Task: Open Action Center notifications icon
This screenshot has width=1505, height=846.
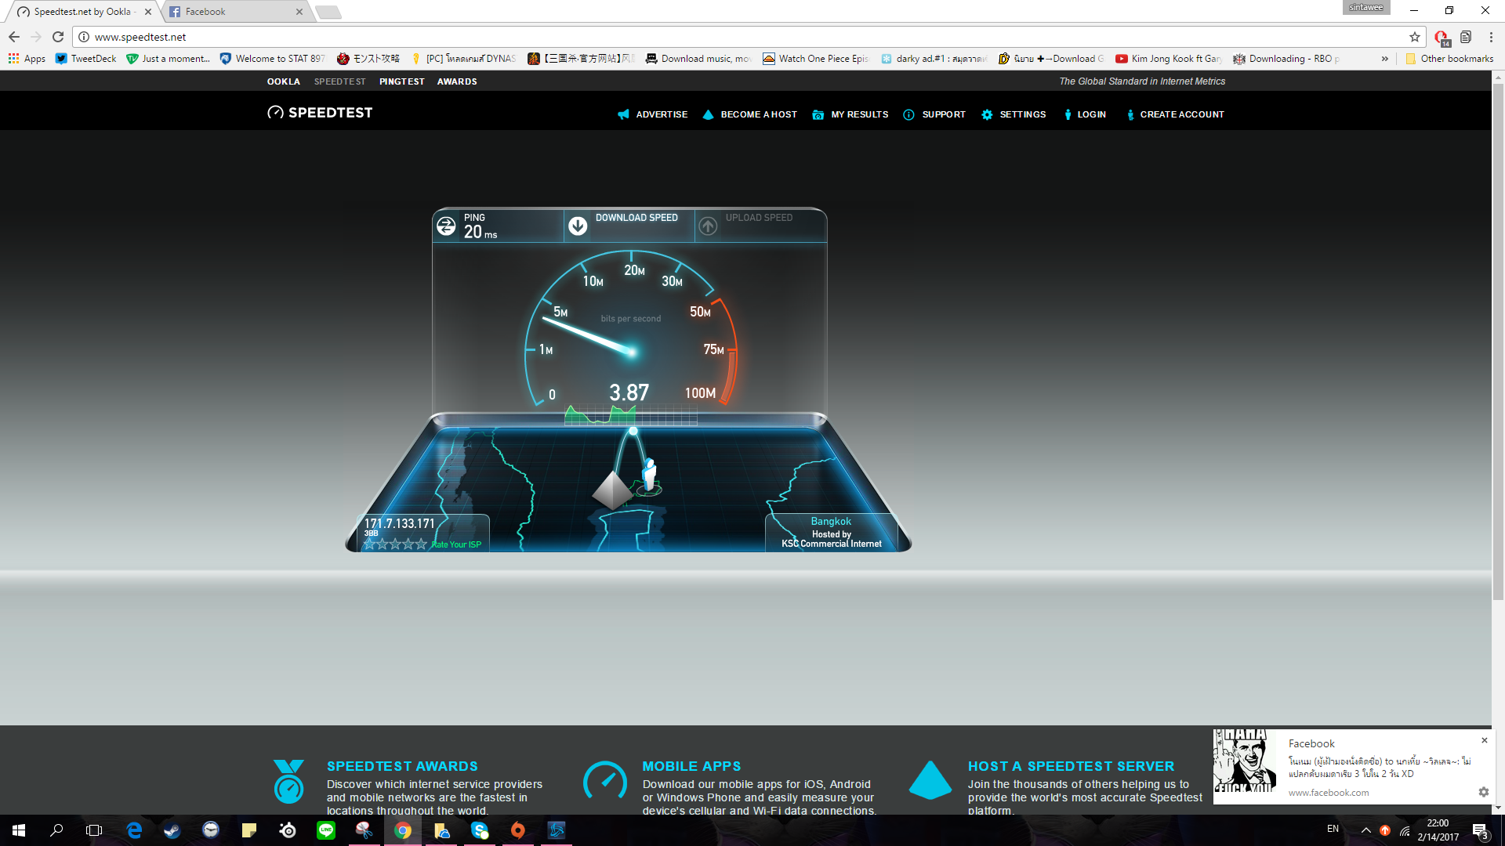Action: click(1480, 830)
